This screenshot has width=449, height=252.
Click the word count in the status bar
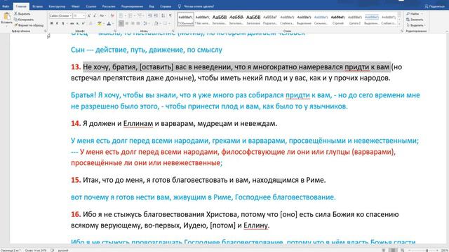tap(36, 251)
